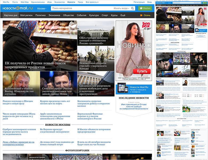Image resolution: width=208 pixels, height=160 pixels.
Task: Open В Москве объявили штормовое предупреждение
Action: (x=94, y=131)
